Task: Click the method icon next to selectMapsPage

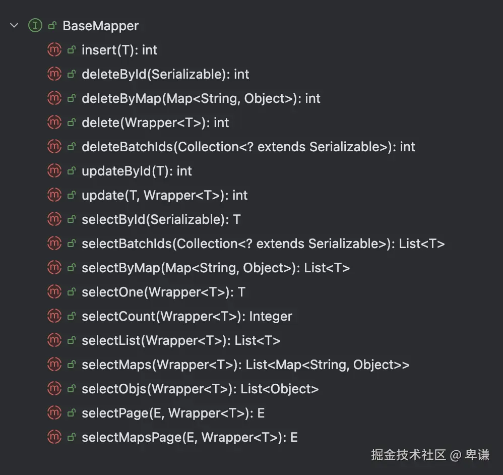Action: 54,437
